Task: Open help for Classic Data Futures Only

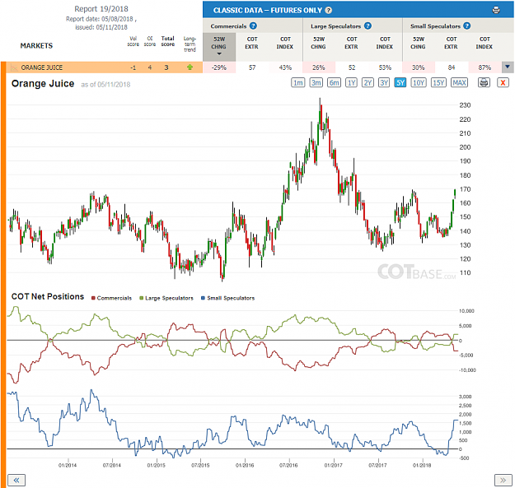Action: (328, 10)
